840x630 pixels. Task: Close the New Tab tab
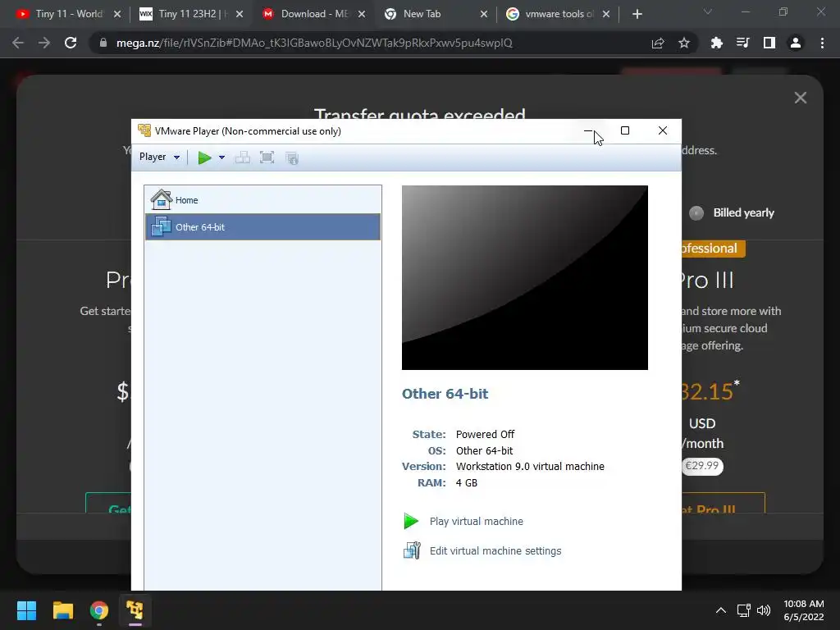click(x=484, y=14)
